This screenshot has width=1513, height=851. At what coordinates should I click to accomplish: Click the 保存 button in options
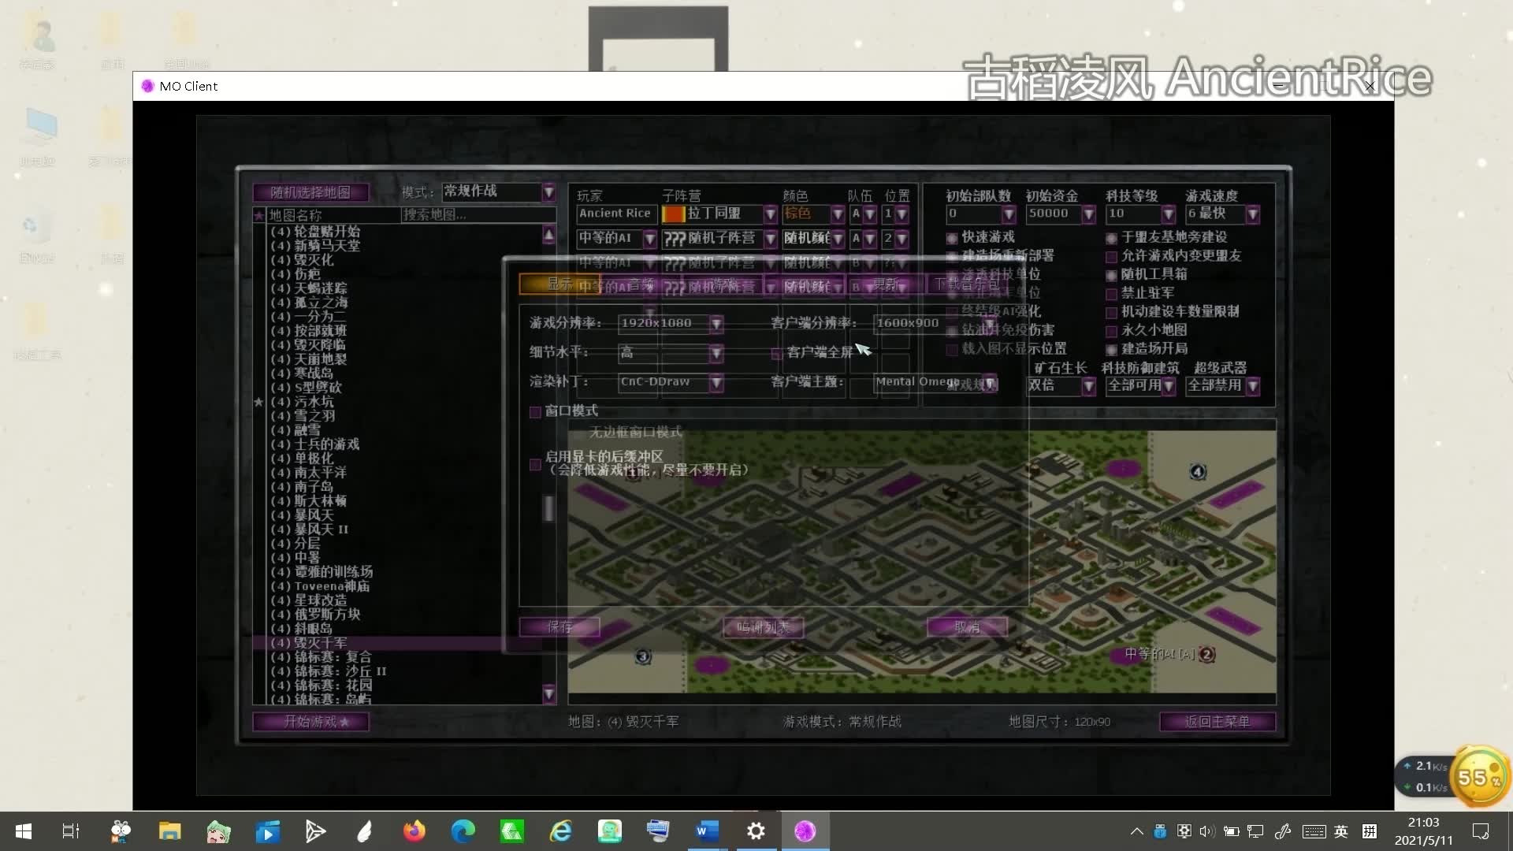pyautogui.click(x=559, y=627)
